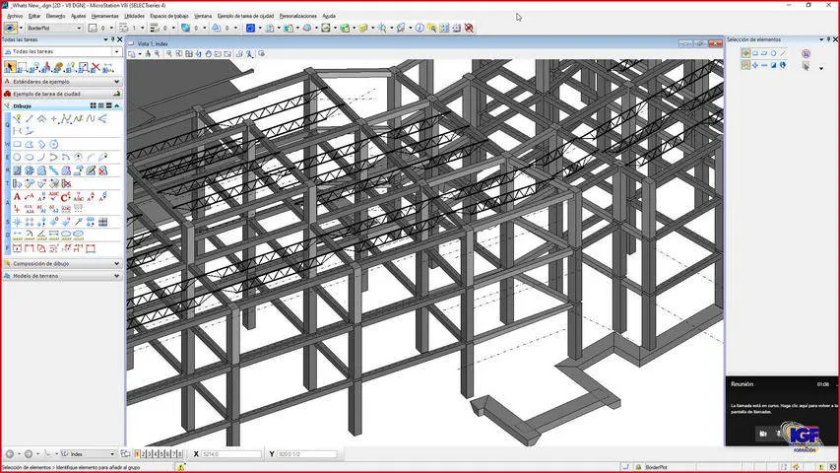Select the Place Circle tool
Screen dimensions: 840x473
pyautogui.click(x=18, y=157)
